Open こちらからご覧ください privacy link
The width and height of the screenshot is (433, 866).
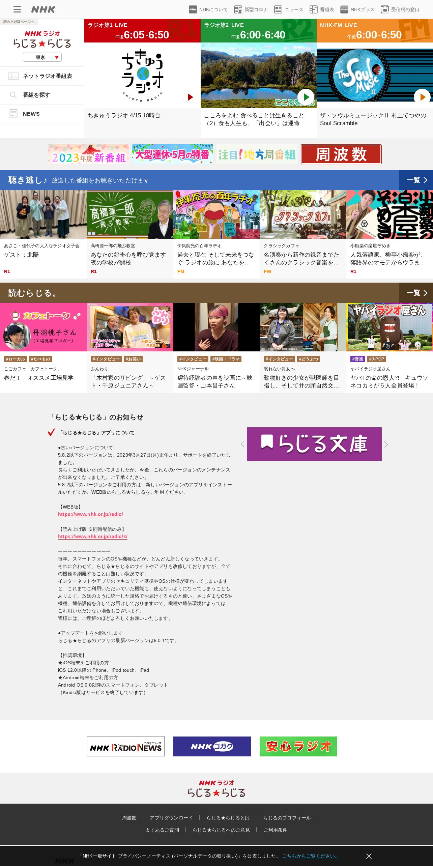pos(311,856)
